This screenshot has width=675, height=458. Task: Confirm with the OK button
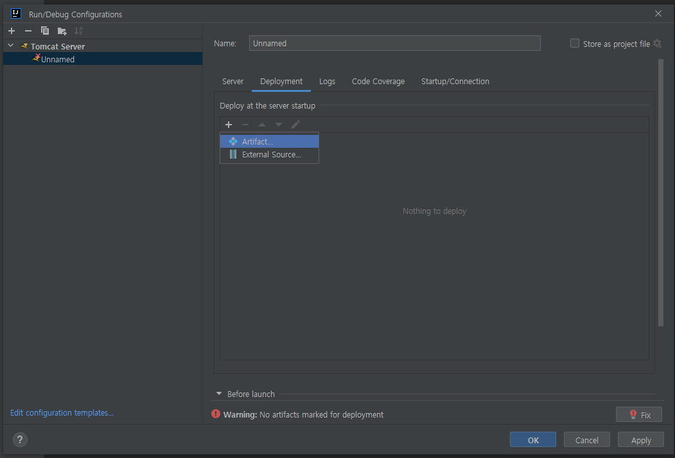(x=533, y=440)
